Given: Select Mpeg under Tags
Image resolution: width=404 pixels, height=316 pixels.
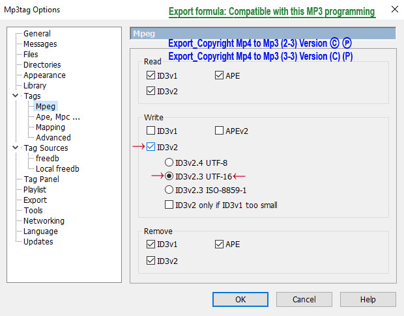Looking at the screenshot, I should pyautogui.click(x=46, y=106).
